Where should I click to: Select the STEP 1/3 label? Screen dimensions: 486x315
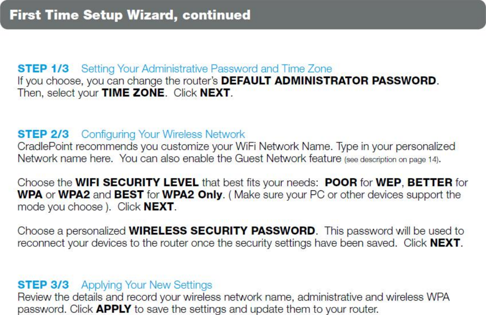coord(43,69)
